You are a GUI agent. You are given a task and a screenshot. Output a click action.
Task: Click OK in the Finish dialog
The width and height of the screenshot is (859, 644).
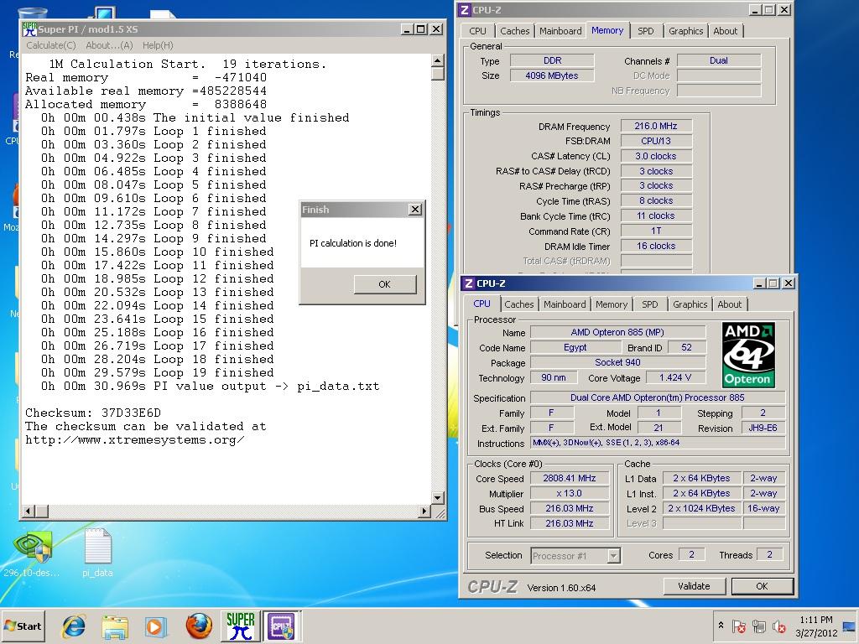pyautogui.click(x=384, y=284)
